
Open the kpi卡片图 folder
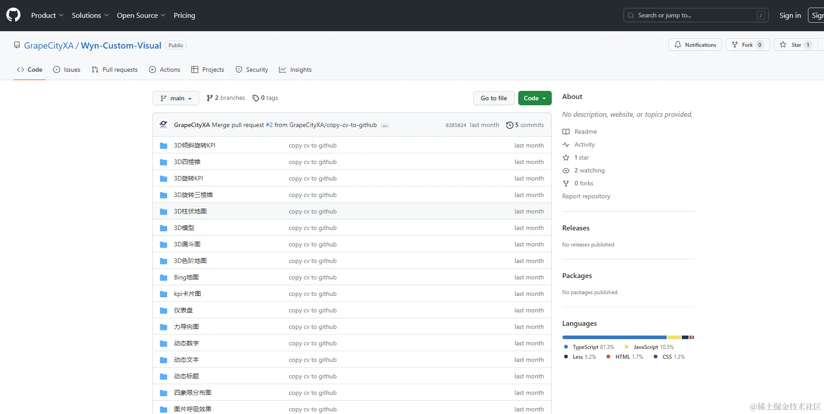188,294
